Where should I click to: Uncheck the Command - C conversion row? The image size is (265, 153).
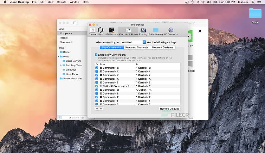pyautogui.click(x=97, y=68)
